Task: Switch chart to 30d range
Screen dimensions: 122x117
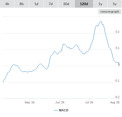Action: point(66,4)
